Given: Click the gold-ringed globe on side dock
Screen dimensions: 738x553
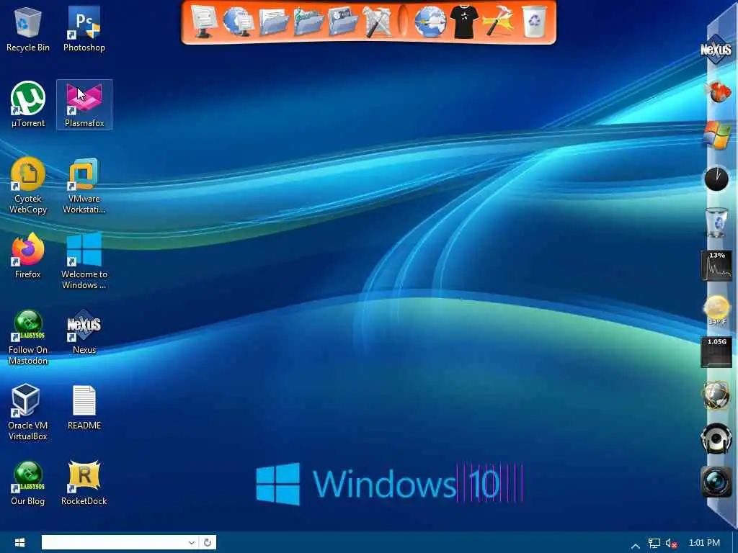Looking at the screenshot, I should 716,395.
